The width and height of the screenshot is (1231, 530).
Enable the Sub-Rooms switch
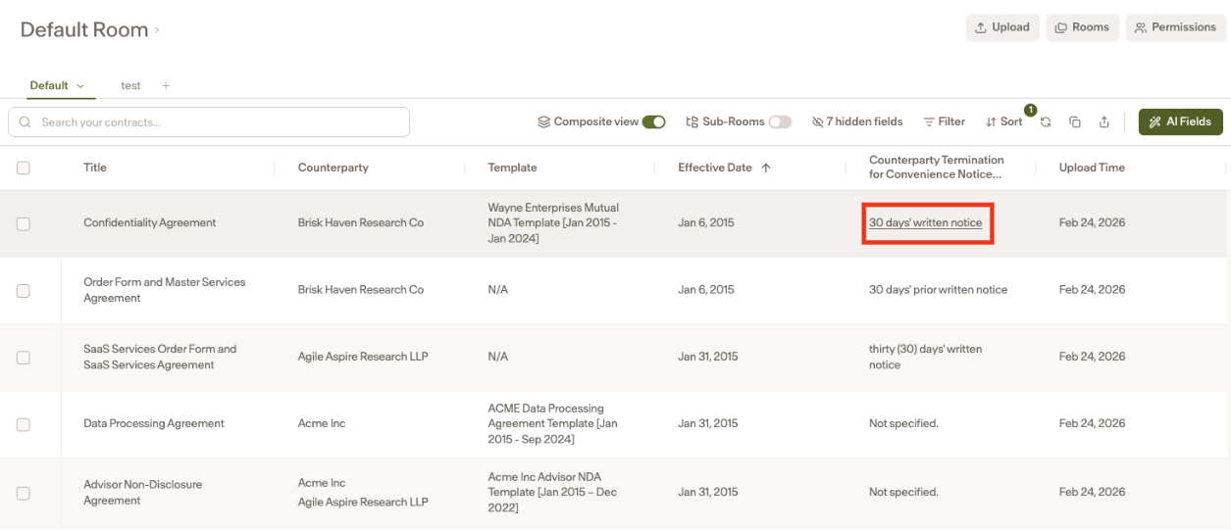click(x=780, y=122)
